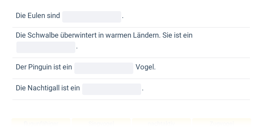Pick the 'Zugvogel' word chip
This screenshot has height=131, width=262.
pyautogui.click(x=222, y=124)
